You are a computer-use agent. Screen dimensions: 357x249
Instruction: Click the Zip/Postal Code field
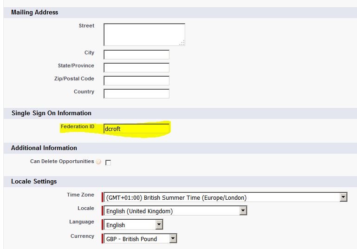click(136, 81)
